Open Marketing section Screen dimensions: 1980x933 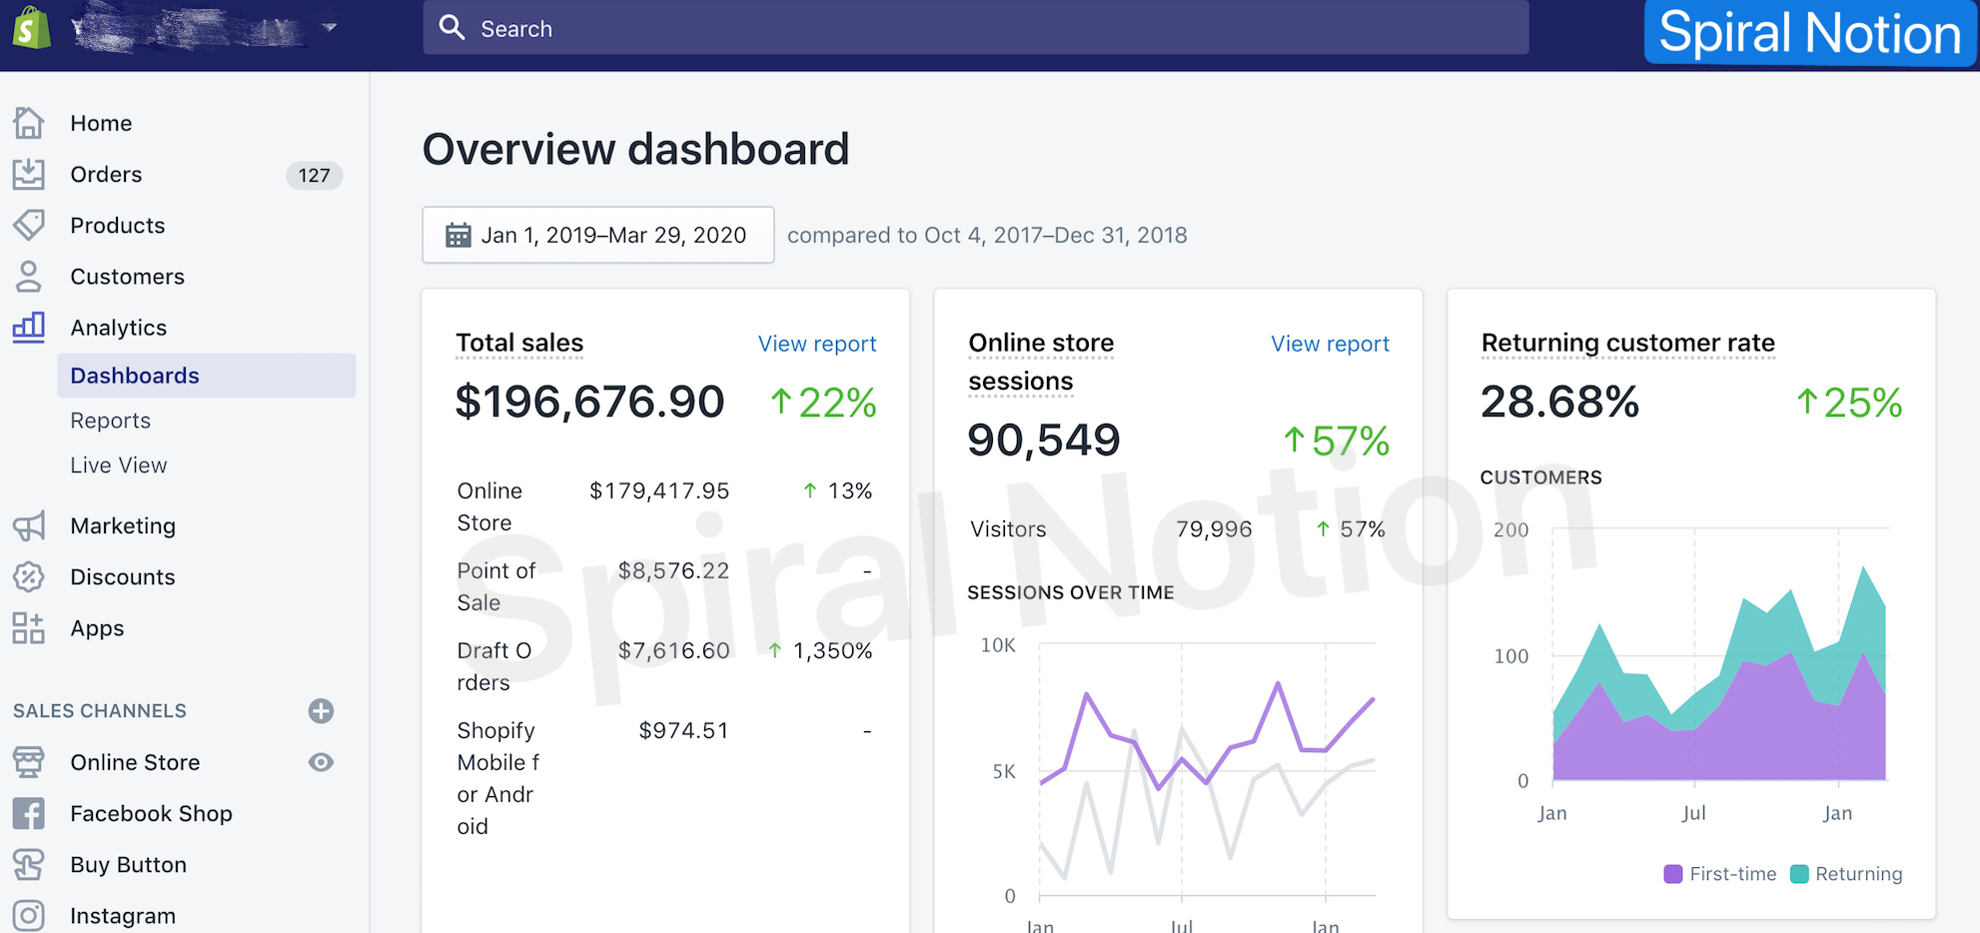pos(123,525)
